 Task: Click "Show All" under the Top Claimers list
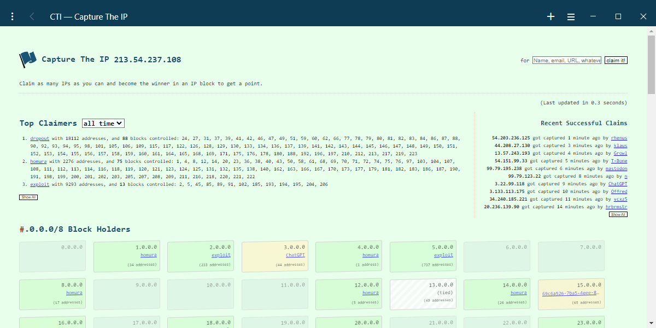click(x=28, y=197)
